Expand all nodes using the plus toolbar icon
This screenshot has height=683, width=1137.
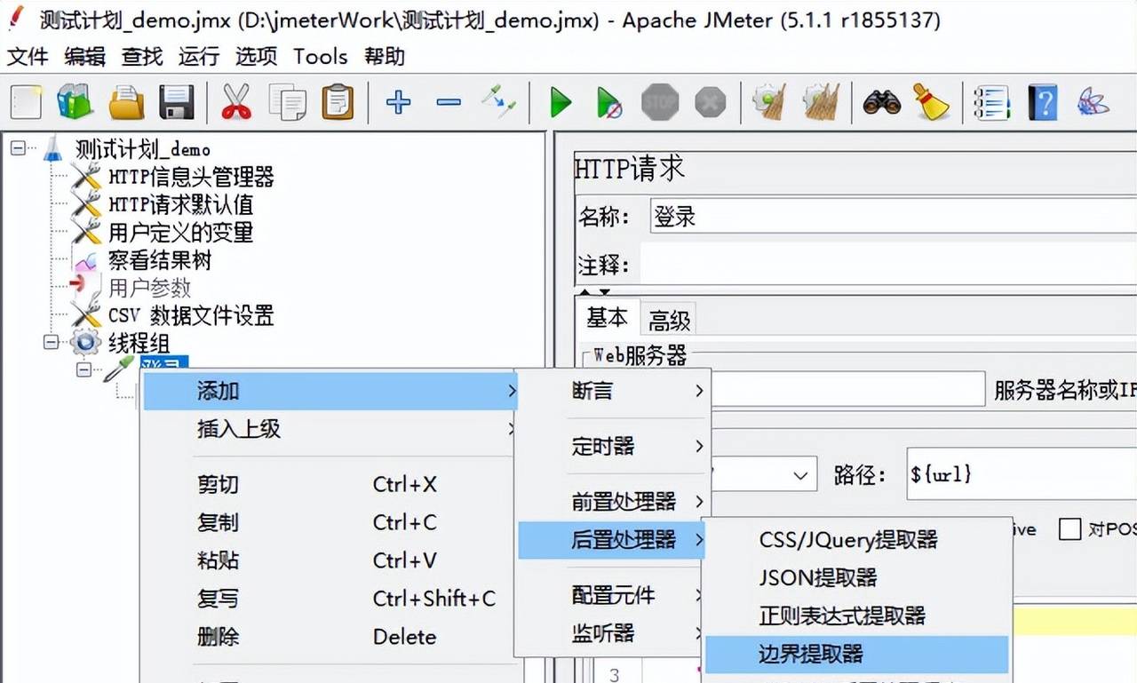point(398,102)
